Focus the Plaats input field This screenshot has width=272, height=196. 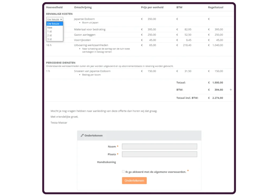point(159,154)
